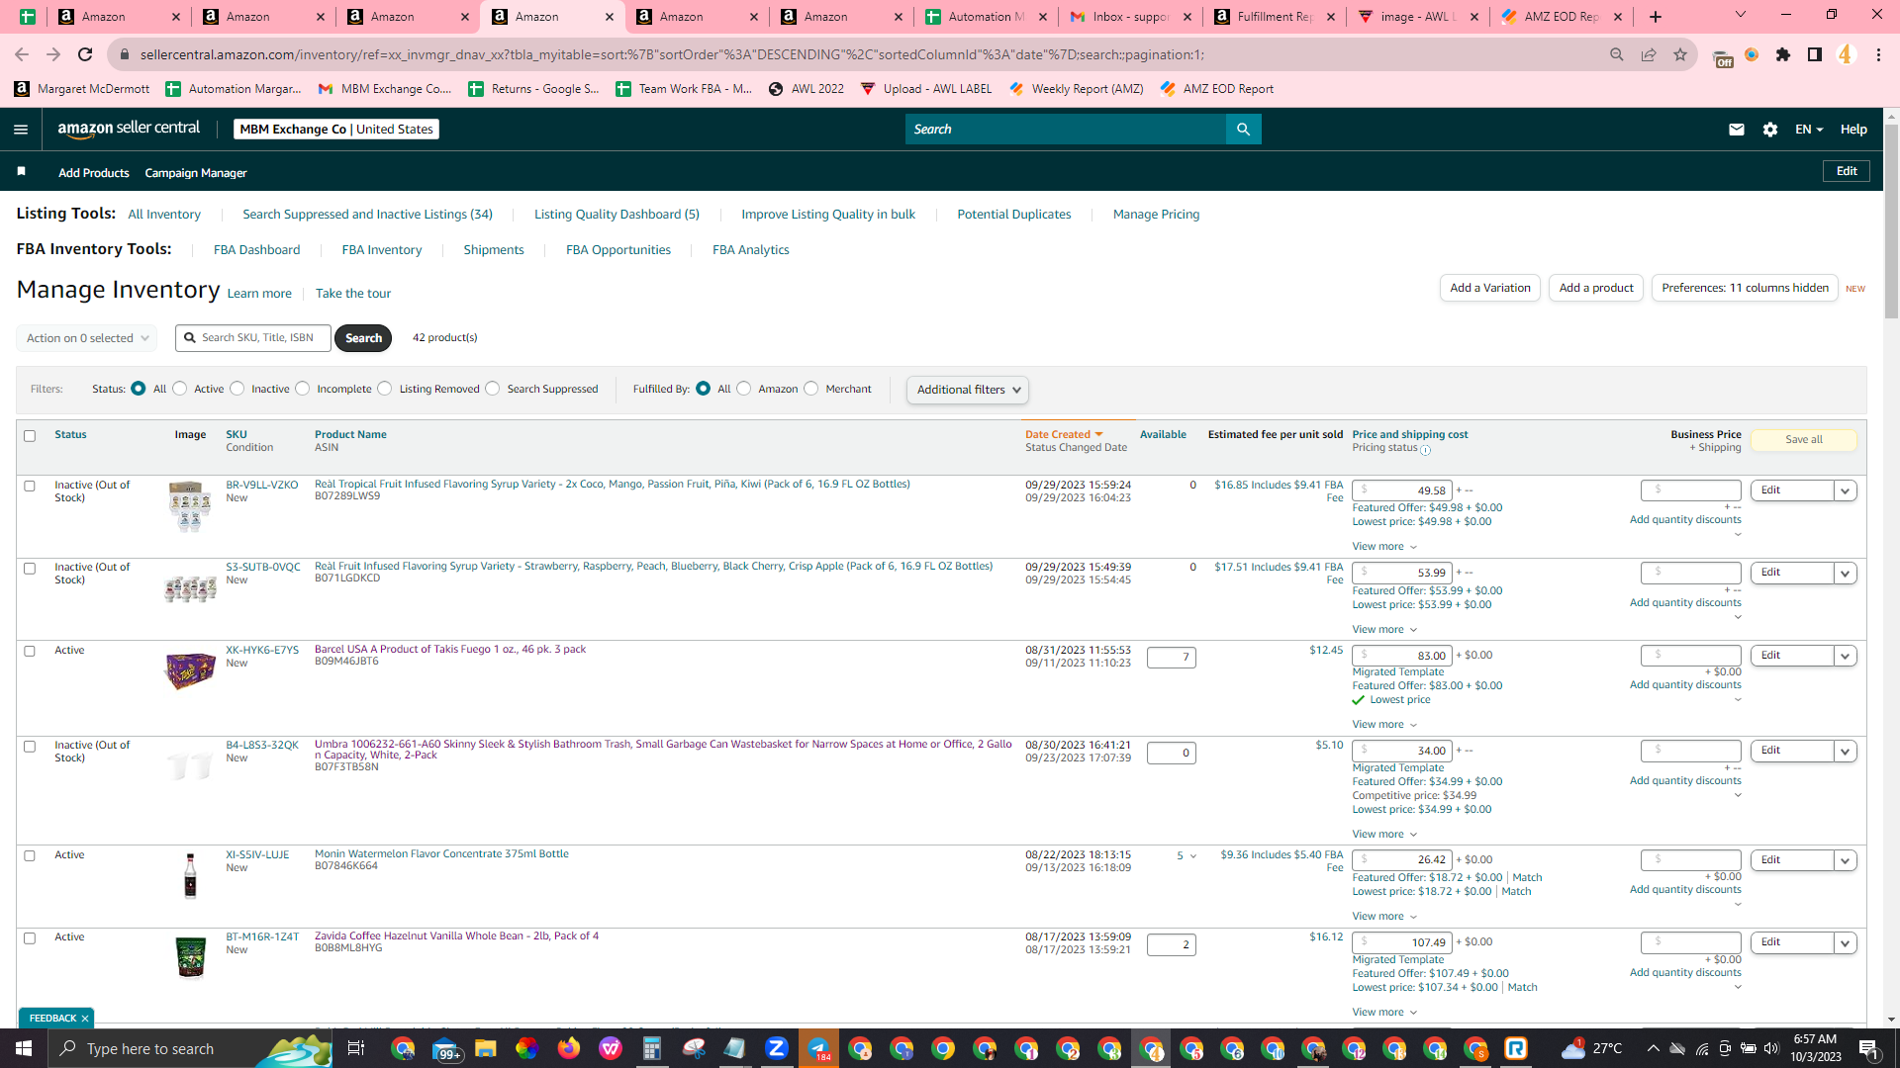Reload the page with browser refresh icon
The height and width of the screenshot is (1068, 1900).
(86, 54)
